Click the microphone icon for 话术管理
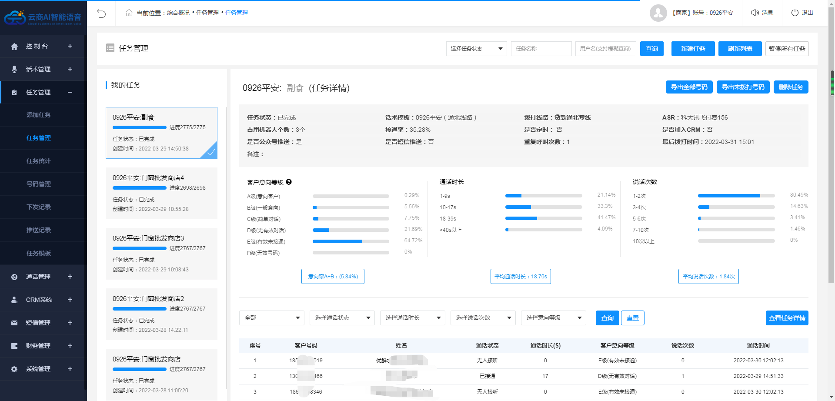 click(14, 69)
